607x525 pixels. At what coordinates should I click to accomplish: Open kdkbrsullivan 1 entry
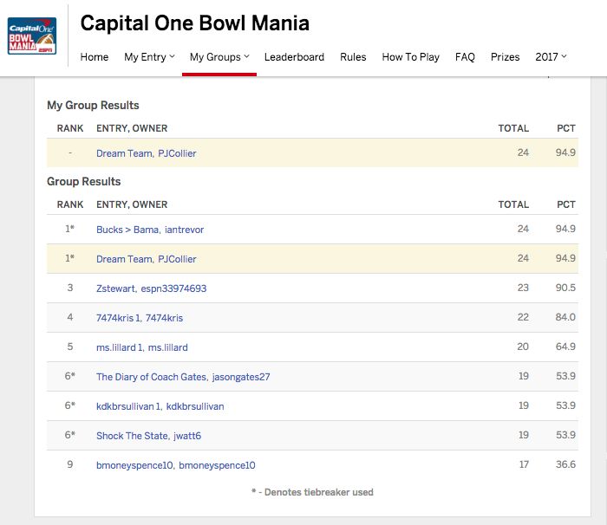click(128, 406)
